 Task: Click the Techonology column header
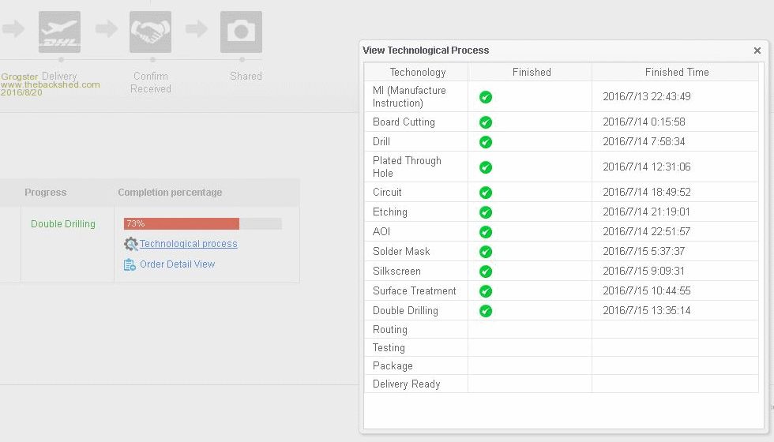pyautogui.click(x=417, y=72)
